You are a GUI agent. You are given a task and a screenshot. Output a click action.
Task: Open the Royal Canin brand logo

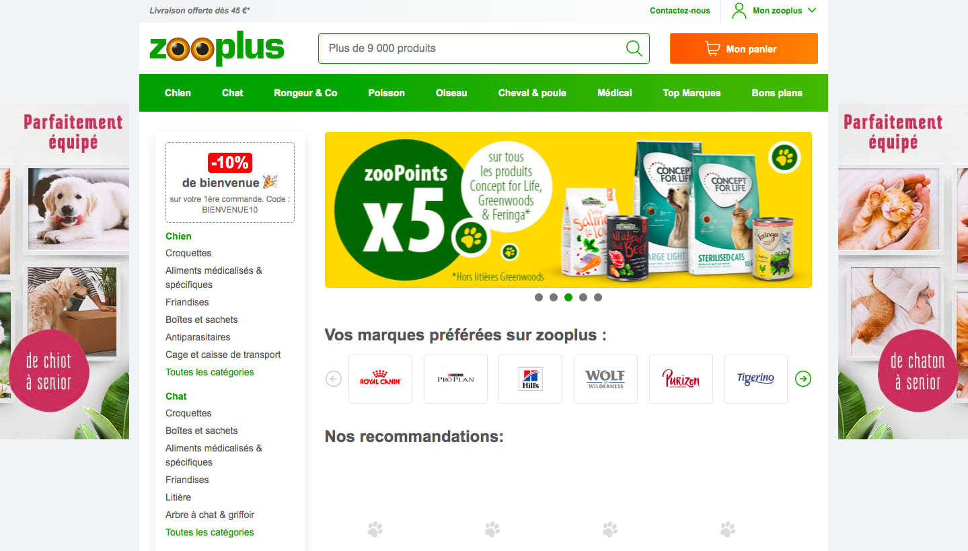coord(380,379)
